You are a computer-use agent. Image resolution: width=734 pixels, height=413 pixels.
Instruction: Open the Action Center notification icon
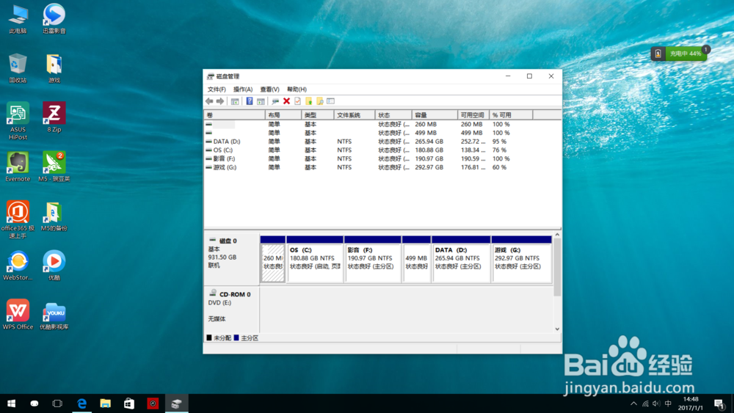click(x=720, y=403)
